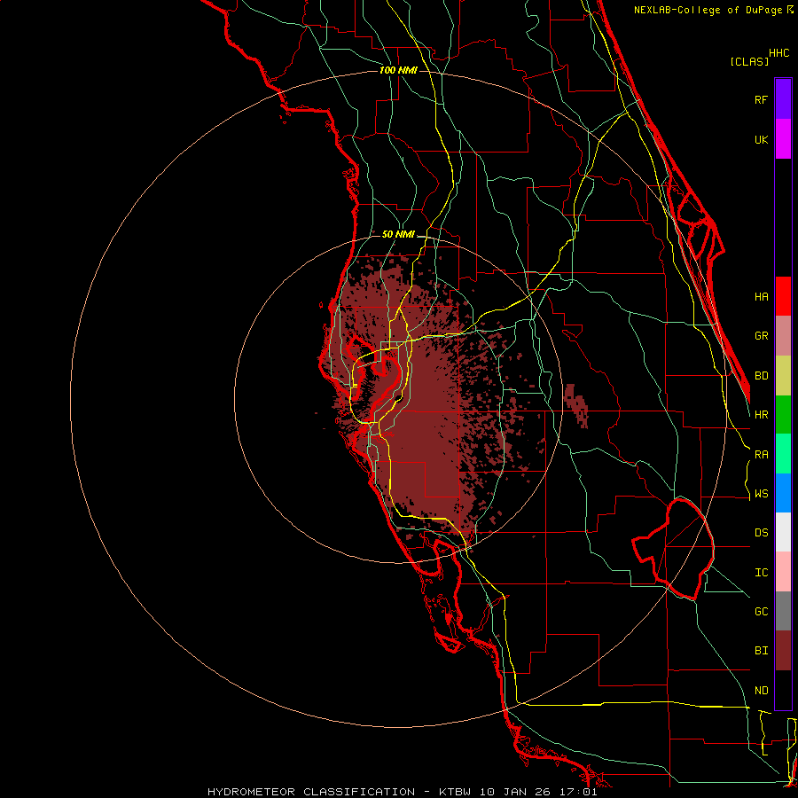This screenshot has height=798, width=798.
Task: Click the IC legend label
Action: coord(761,573)
